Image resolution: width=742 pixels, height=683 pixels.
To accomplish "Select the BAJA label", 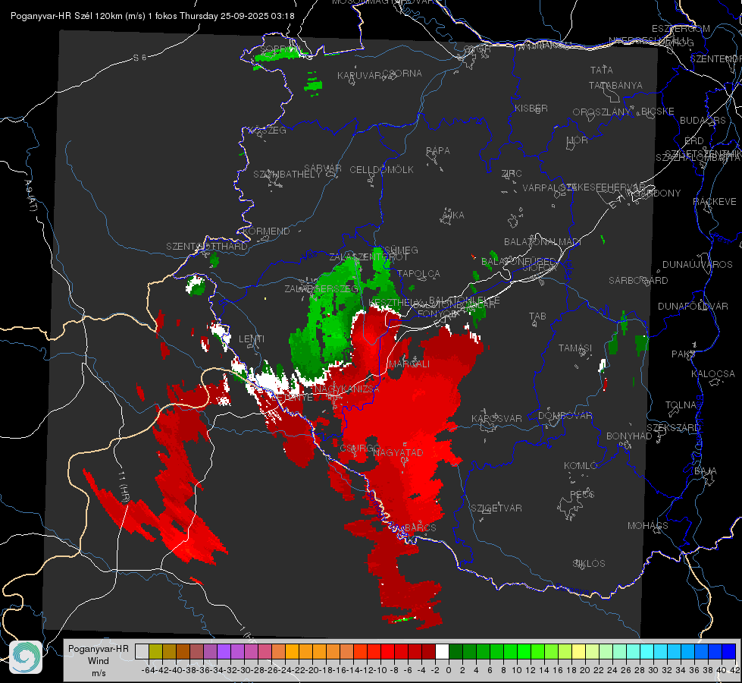I will click(705, 471).
